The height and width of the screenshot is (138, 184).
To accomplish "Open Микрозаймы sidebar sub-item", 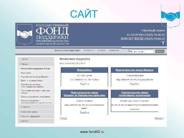I will [36, 73].
